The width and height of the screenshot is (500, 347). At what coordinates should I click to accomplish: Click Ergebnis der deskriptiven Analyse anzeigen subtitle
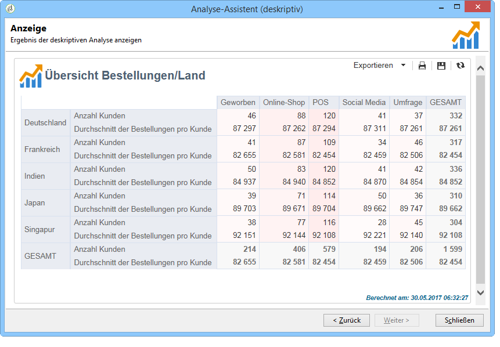pos(76,40)
